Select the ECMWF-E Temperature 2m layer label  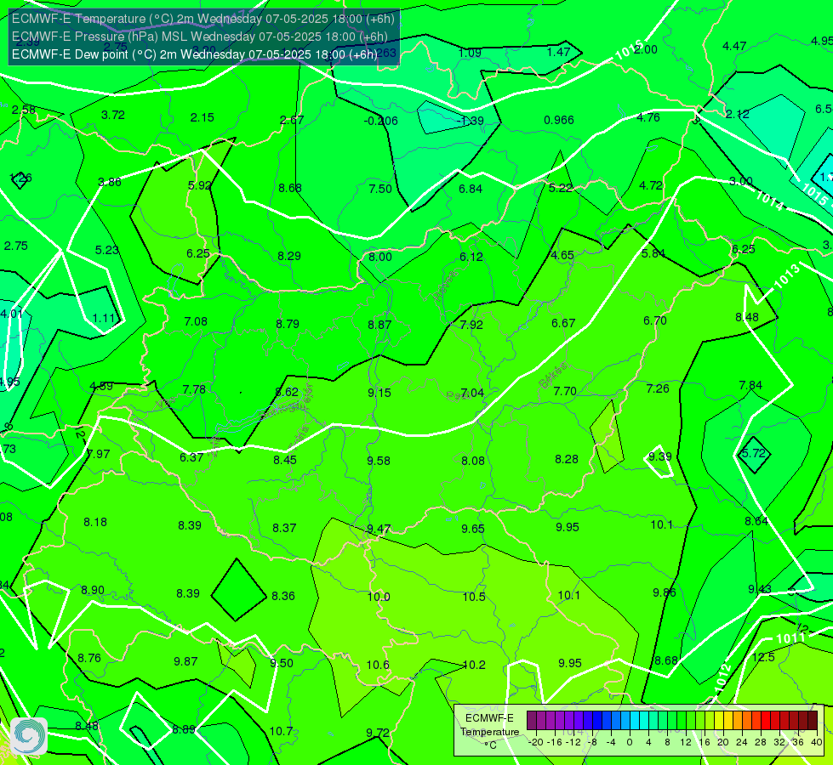pyautogui.click(x=203, y=19)
